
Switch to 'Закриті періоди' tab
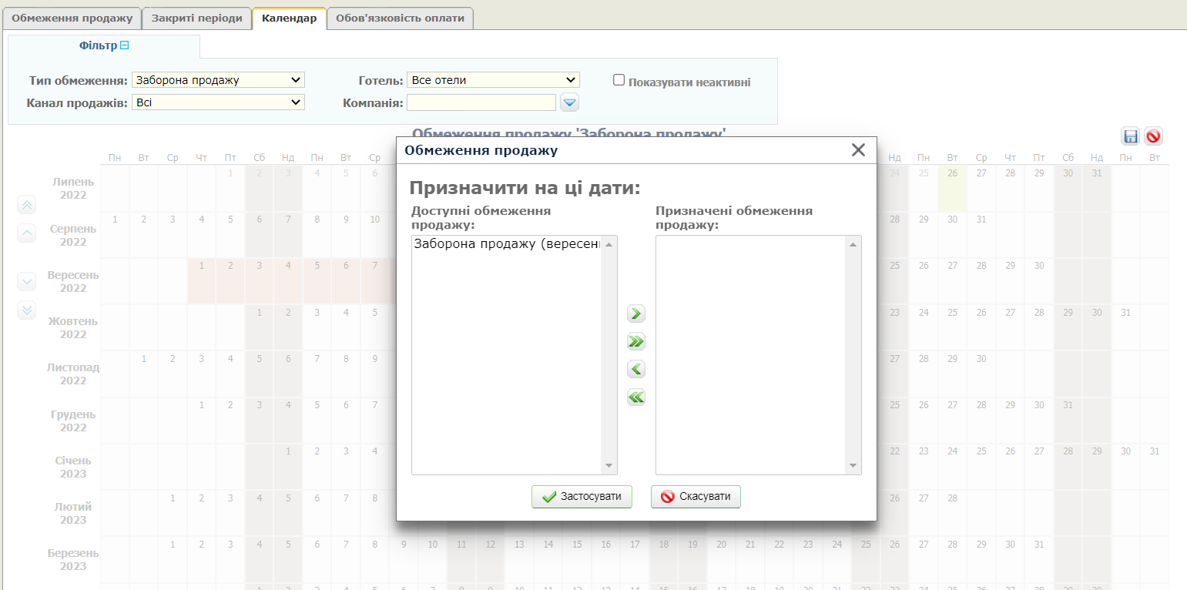tap(197, 18)
